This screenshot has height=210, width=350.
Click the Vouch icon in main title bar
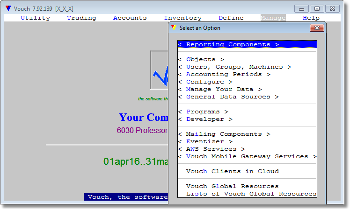click(8, 8)
